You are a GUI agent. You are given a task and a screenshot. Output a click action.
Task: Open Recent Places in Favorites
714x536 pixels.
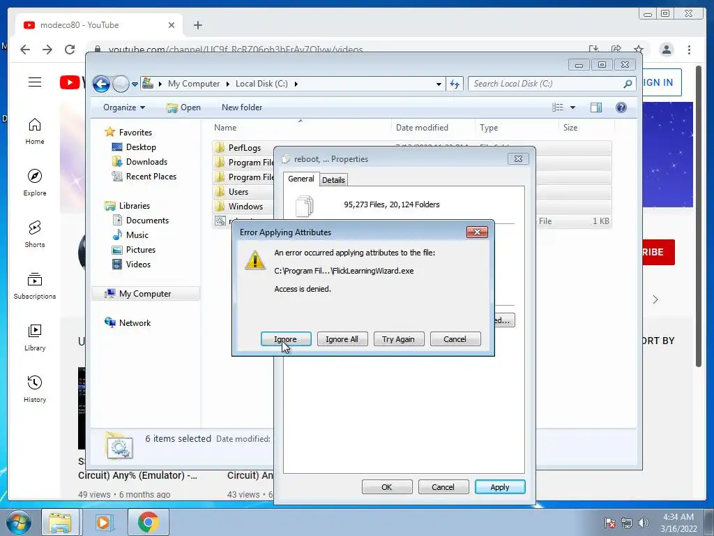pos(151,177)
